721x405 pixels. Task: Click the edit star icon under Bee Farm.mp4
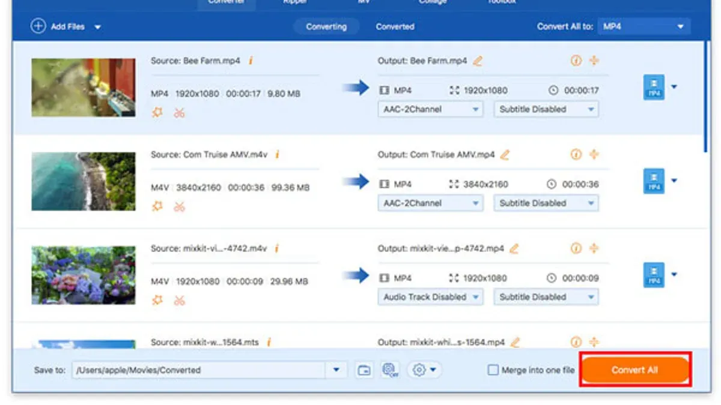[x=157, y=112]
